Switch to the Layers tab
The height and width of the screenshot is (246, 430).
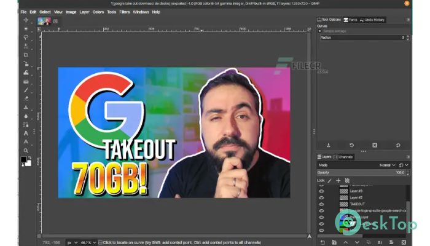tap(324, 157)
